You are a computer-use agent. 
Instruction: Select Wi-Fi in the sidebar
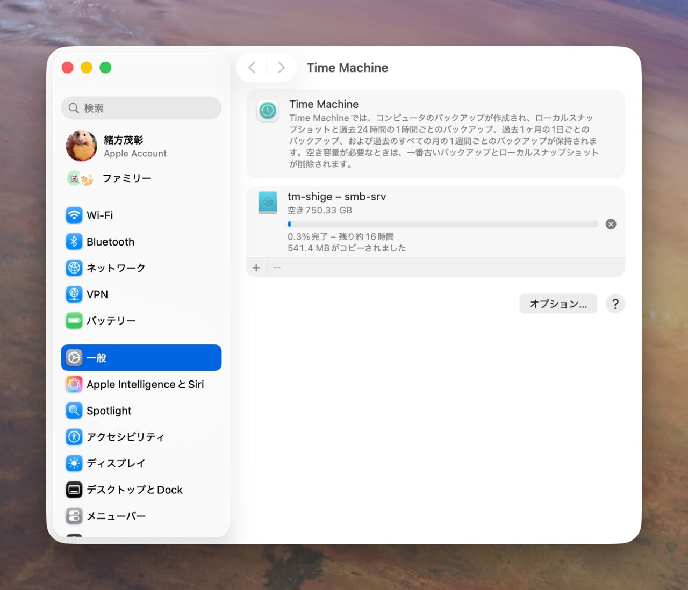[x=141, y=215]
